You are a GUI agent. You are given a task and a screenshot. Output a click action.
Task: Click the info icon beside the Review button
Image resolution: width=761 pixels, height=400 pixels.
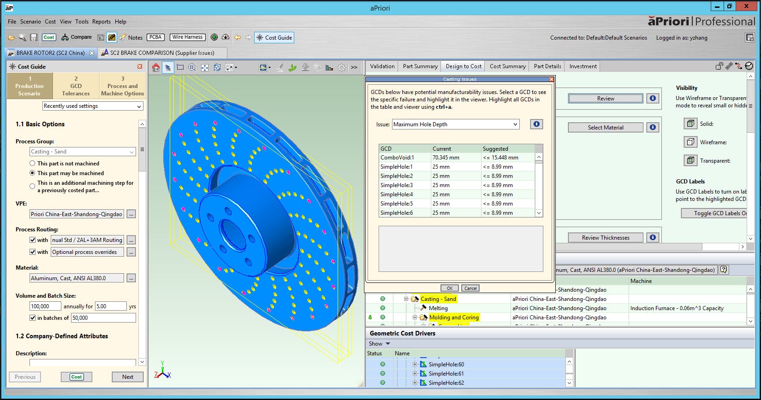(x=653, y=98)
